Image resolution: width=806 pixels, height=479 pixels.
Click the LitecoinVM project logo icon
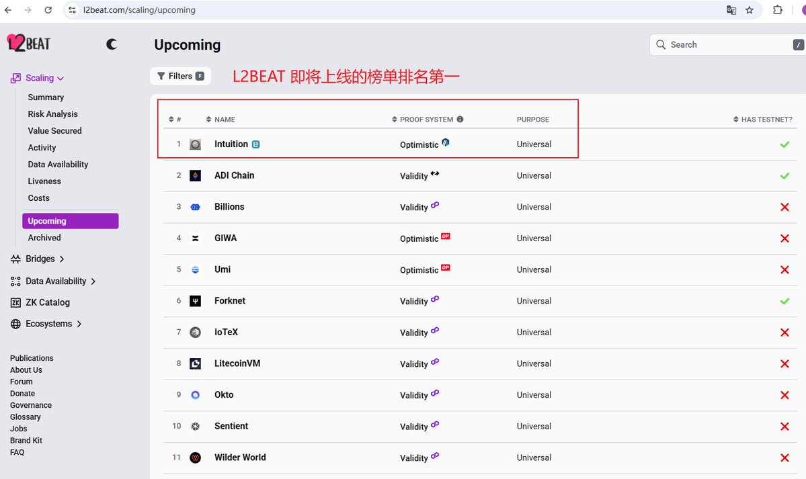point(195,363)
